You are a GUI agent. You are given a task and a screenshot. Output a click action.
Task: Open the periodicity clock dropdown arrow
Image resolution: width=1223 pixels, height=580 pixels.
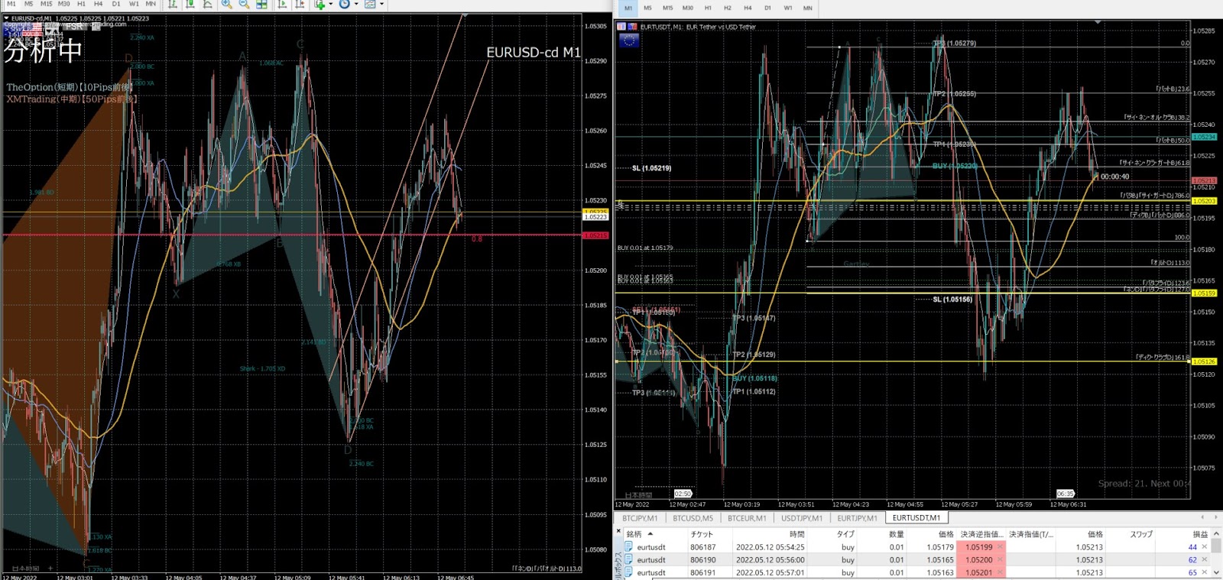point(356,4)
